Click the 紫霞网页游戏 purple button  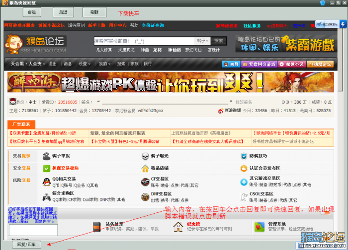point(259,64)
